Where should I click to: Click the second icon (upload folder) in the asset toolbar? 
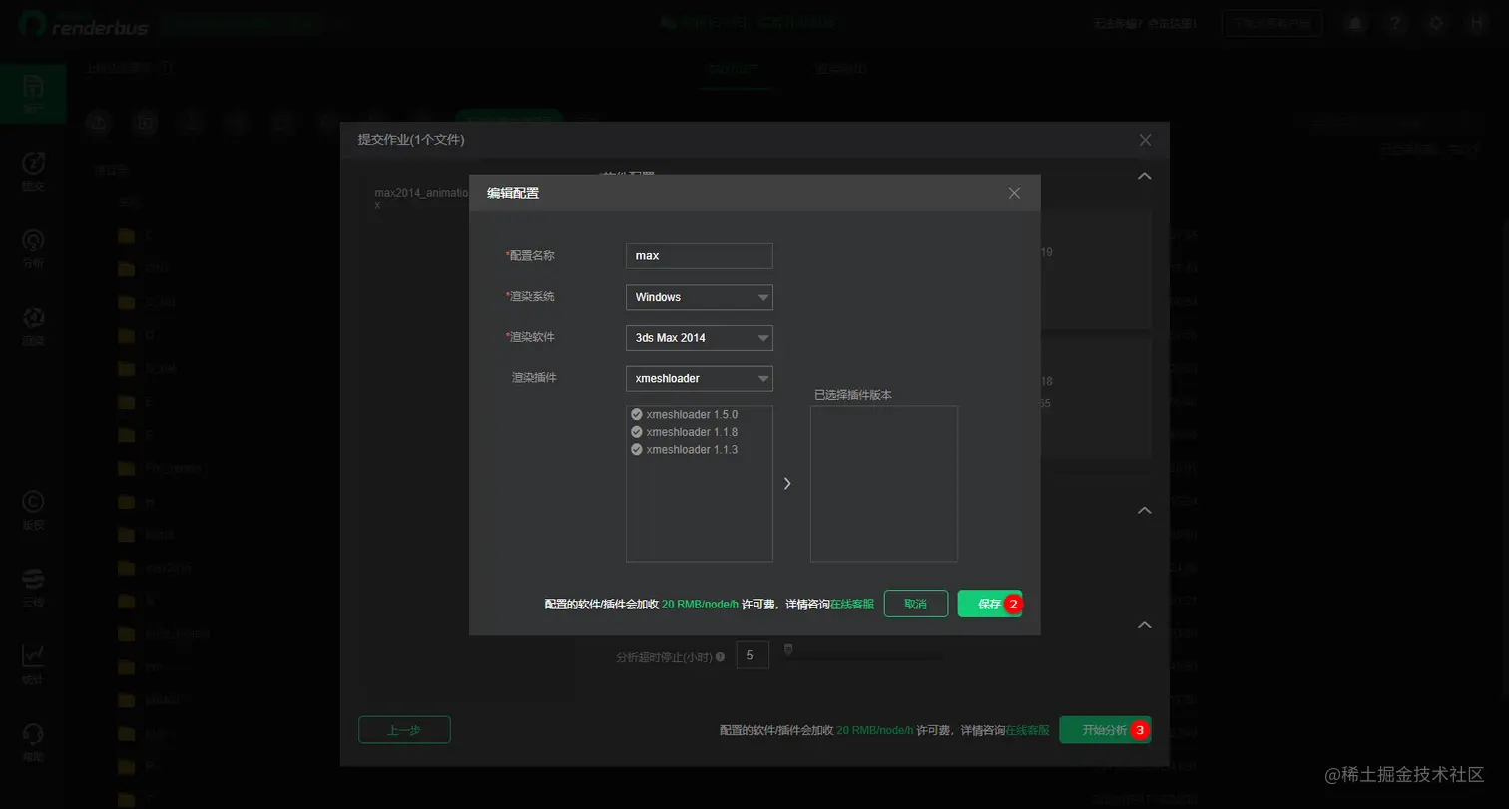[145, 122]
